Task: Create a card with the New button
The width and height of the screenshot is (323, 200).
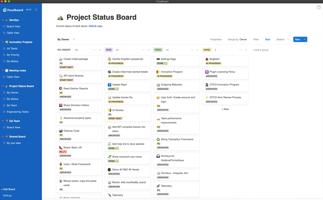Action: (x=297, y=39)
